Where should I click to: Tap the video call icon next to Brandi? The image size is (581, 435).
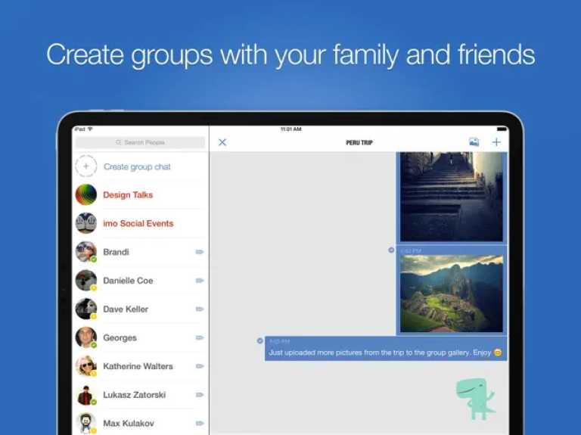click(x=199, y=252)
